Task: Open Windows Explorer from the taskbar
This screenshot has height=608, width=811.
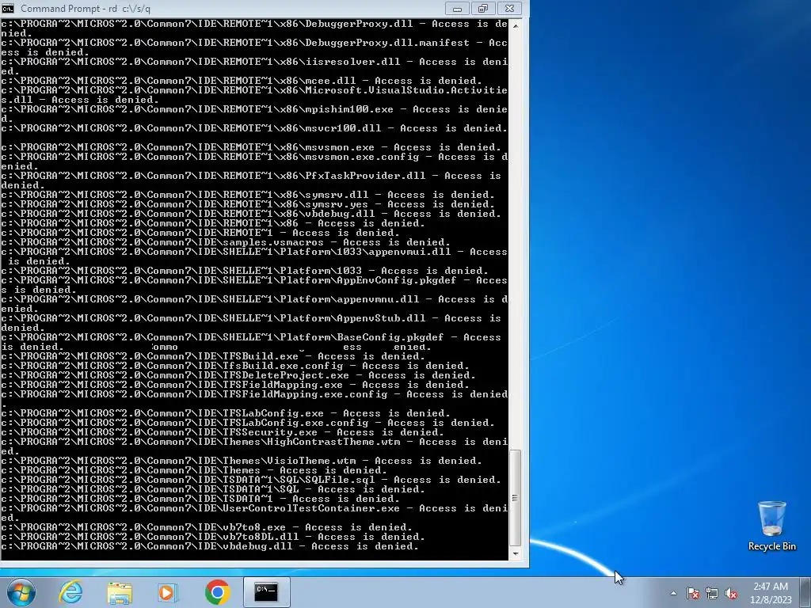Action: click(120, 592)
